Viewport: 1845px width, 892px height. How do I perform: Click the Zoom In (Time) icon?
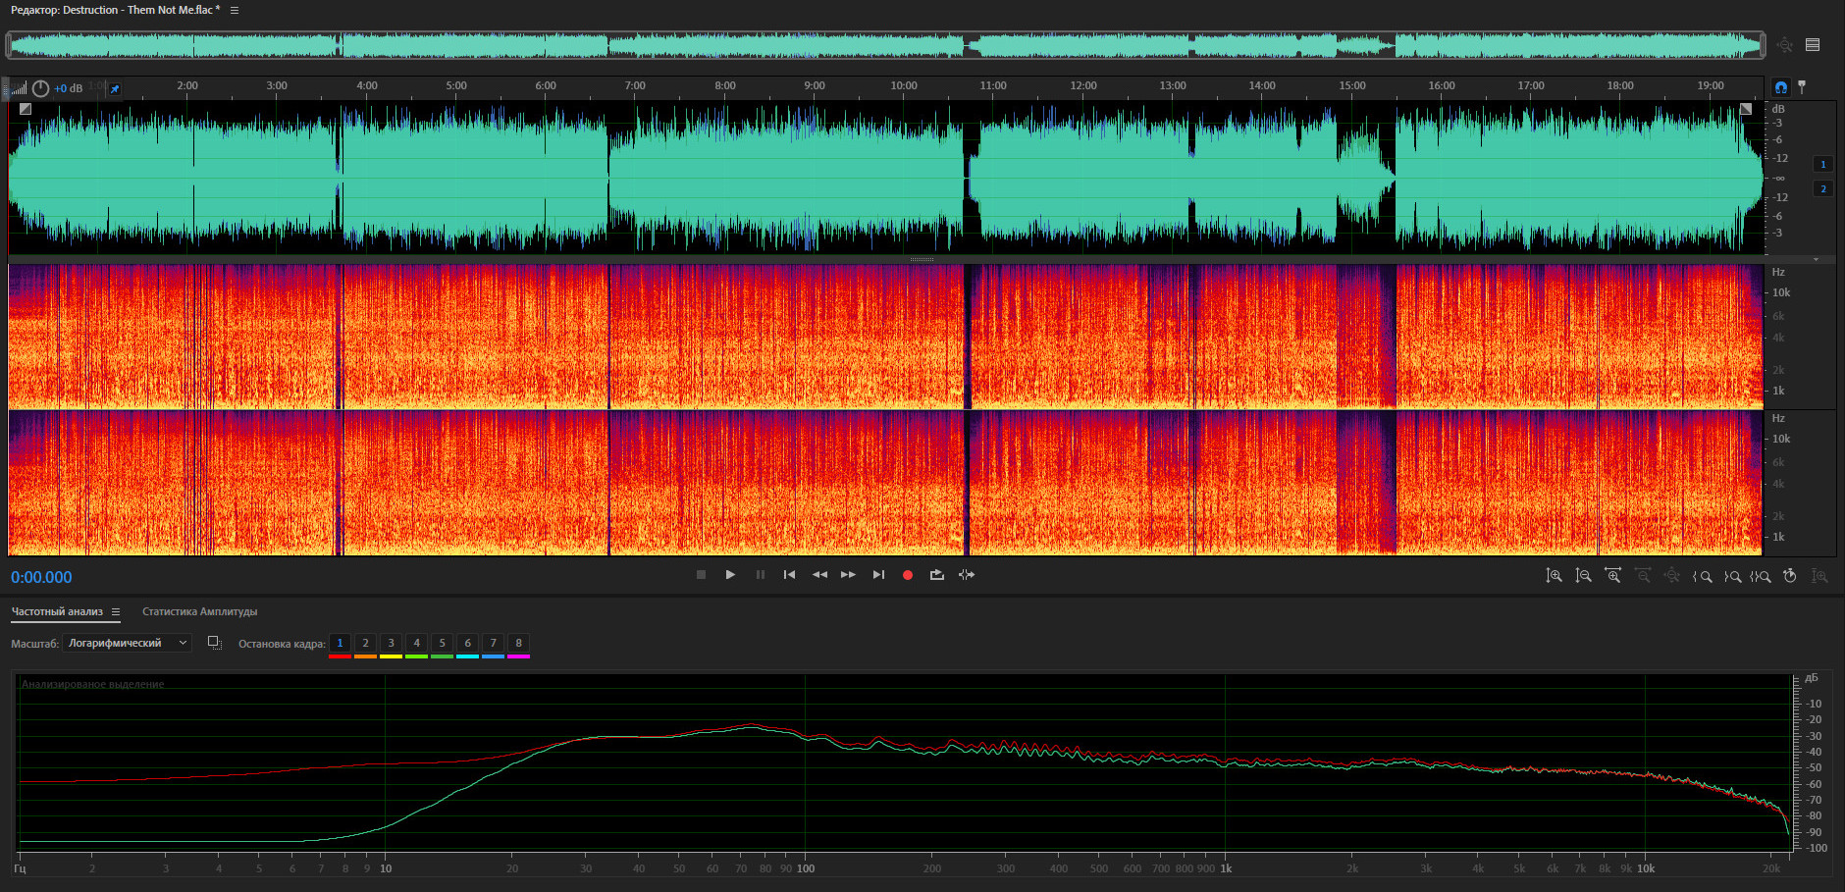(x=1612, y=576)
